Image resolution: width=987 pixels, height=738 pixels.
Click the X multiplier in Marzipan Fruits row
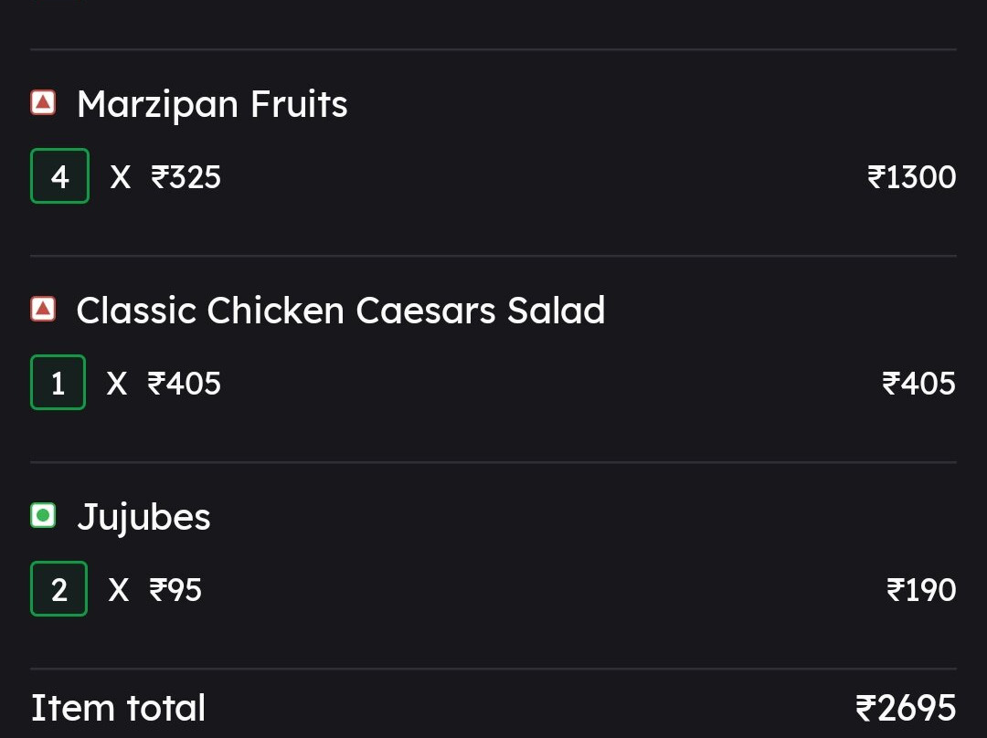click(121, 177)
